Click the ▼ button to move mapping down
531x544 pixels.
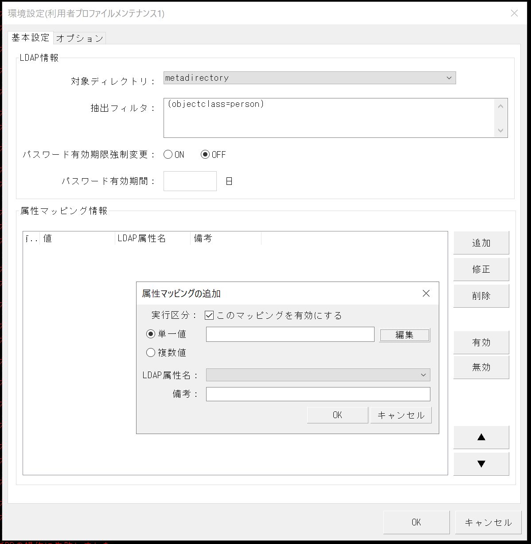point(481,464)
